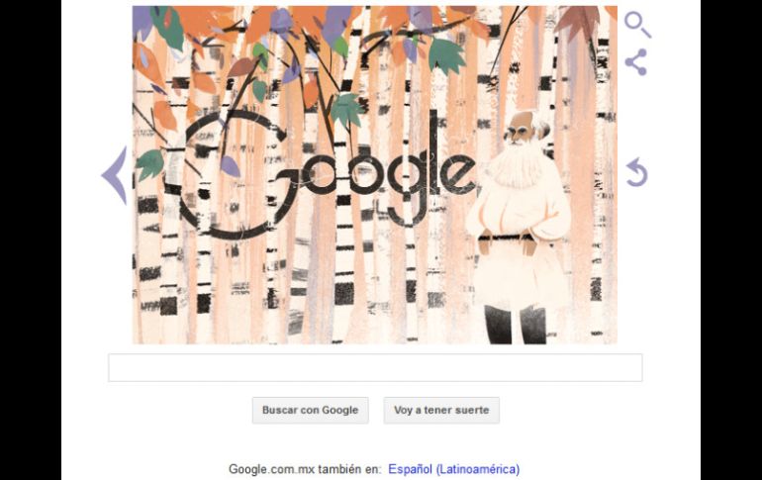762x480 pixels.
Task: Go to the previous doodle slide arrow
Action: click(115, 175)
